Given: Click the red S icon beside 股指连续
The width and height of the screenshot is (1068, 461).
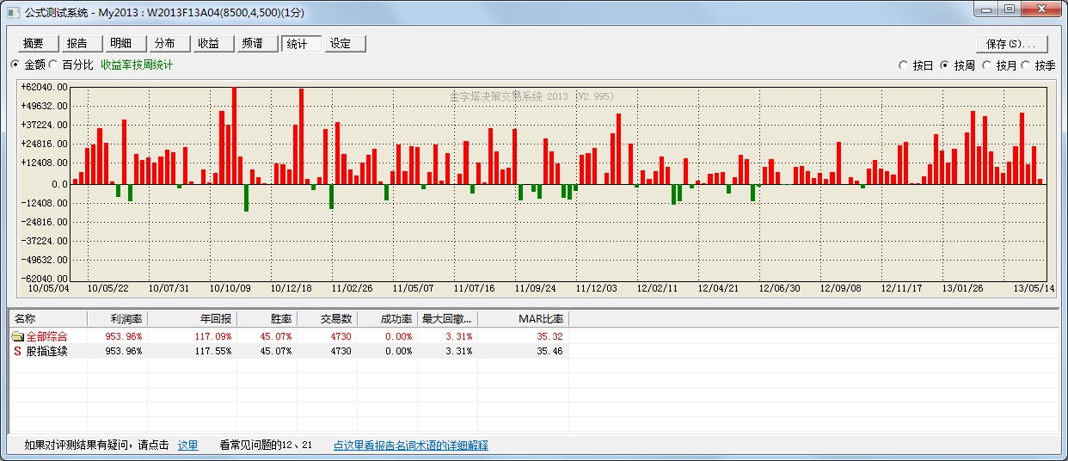Looking at the screenshot, I should click(17, 351).
